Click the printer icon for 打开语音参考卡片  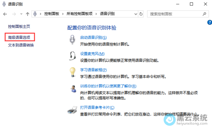72,110
